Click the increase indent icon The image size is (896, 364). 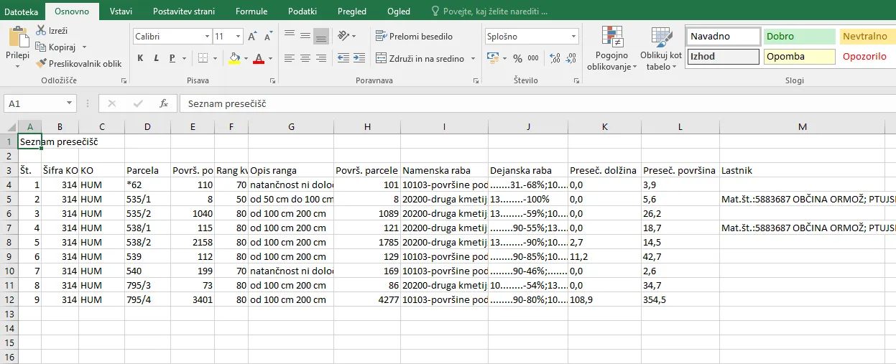tap(359, 58)
